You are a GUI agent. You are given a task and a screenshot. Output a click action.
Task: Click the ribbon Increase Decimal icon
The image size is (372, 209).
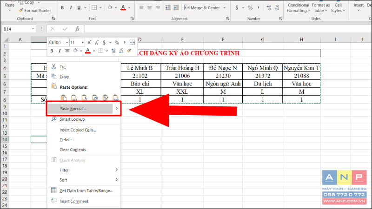click(x=269, y=7)
